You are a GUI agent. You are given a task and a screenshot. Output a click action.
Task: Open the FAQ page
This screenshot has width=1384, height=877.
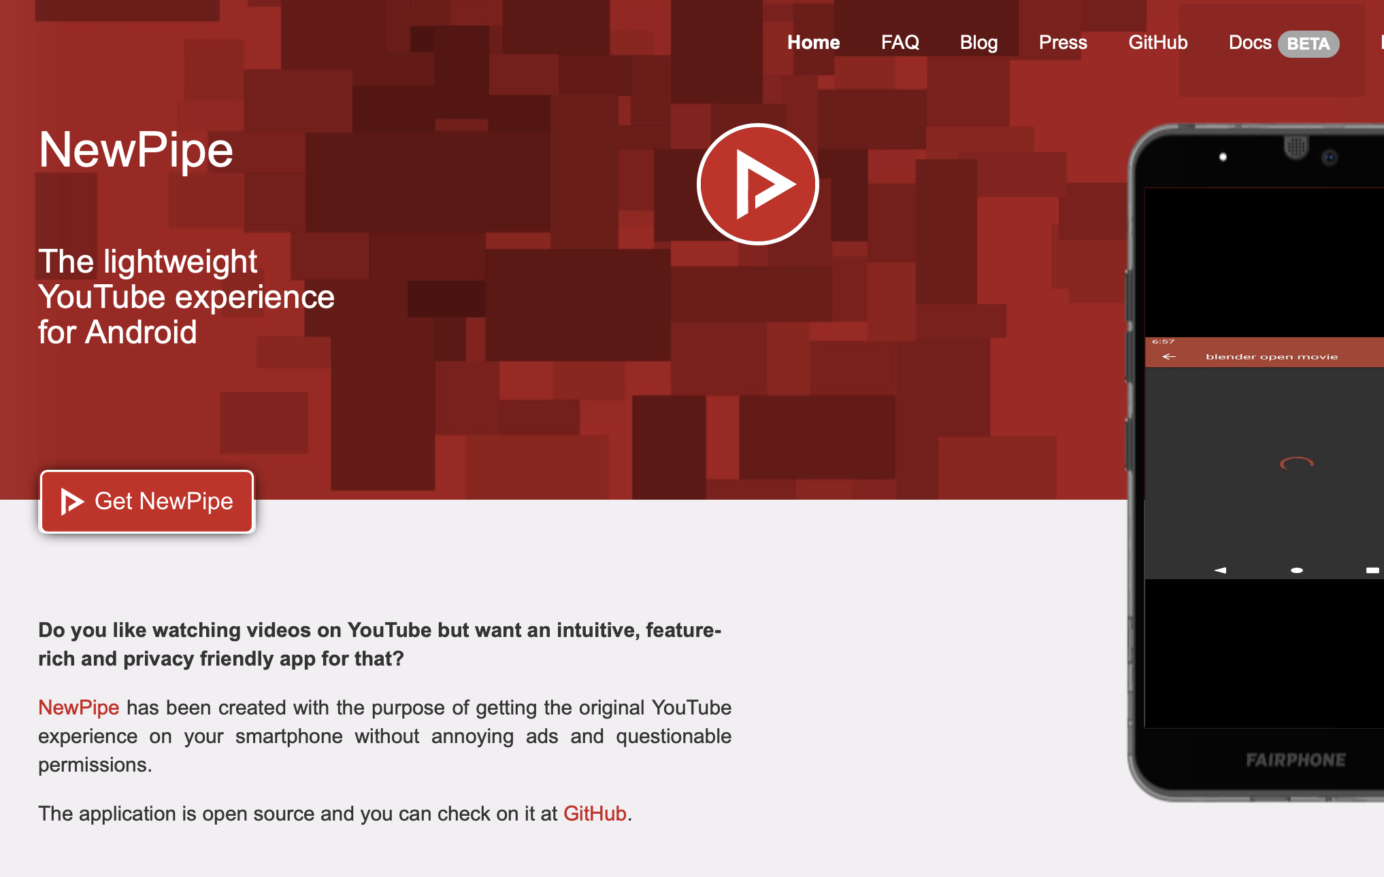point(900,43)
